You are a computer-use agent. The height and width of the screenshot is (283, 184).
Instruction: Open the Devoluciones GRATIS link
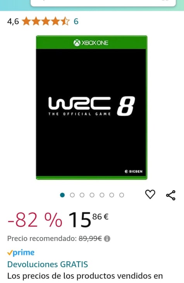coord(48,264)
